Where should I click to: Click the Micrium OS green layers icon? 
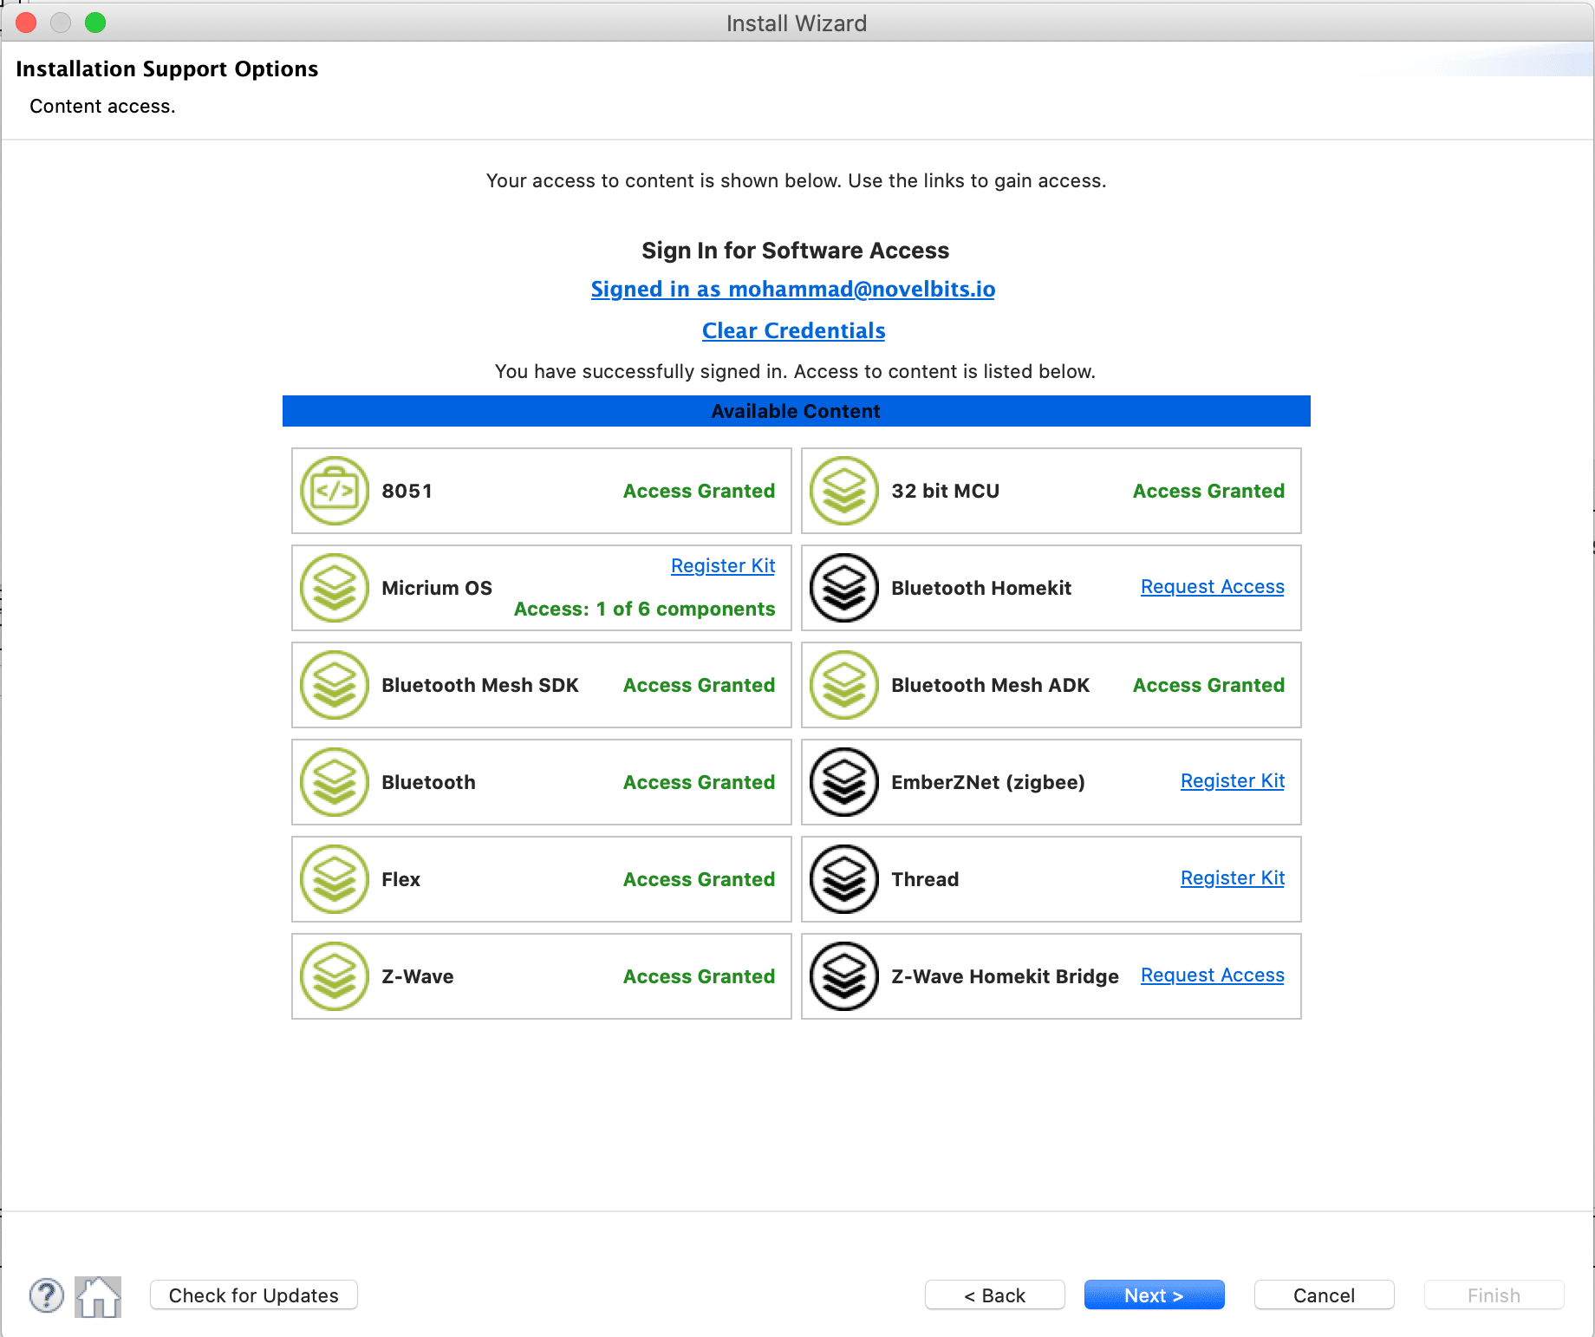(334, 587)
